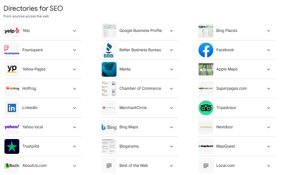Select the Tripadvisor owl logo
The width and height of the screenshot is (282, 175).
pyautogui.click(x=206, y=108)
